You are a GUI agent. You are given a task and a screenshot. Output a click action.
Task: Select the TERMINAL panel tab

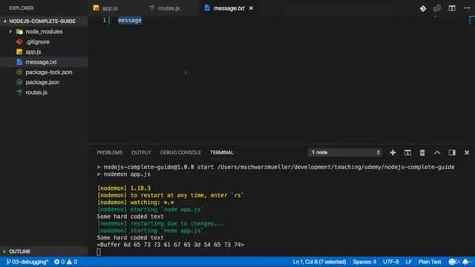pos(222,152)
